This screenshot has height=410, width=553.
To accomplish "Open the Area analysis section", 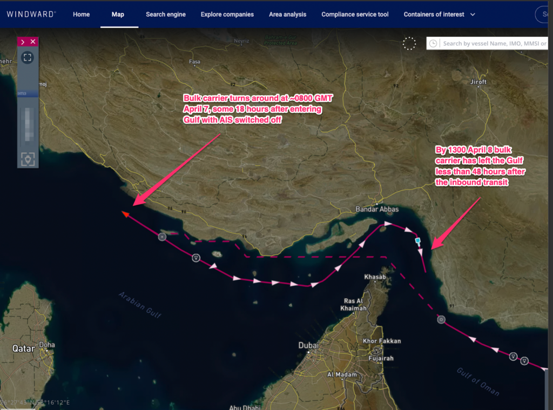I will [x=287, y=15].
